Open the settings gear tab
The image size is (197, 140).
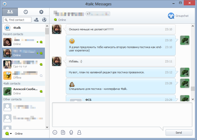(41, 12)
